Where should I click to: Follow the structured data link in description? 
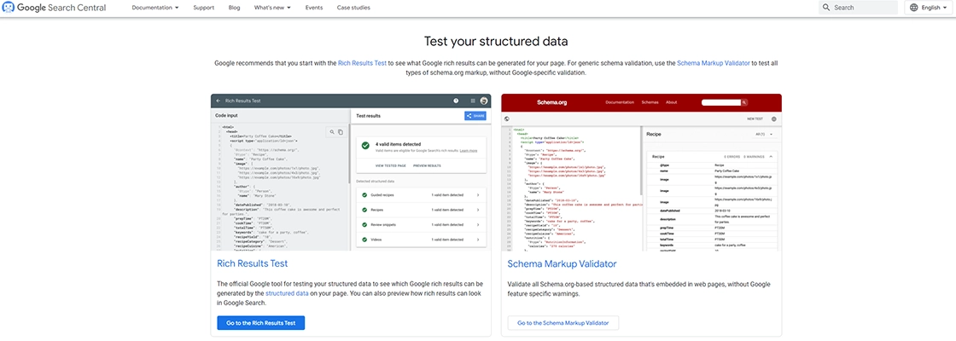click(285, 293)
